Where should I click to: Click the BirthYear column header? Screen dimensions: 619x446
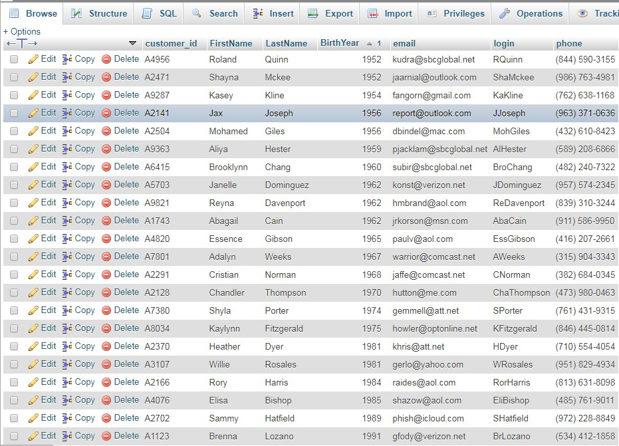click(x=340, y=43)
